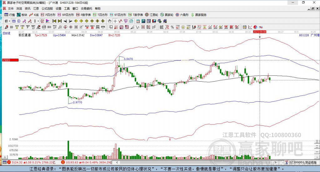
Task: Open the 六角形 hexagon tool
Action: (182, 15)
